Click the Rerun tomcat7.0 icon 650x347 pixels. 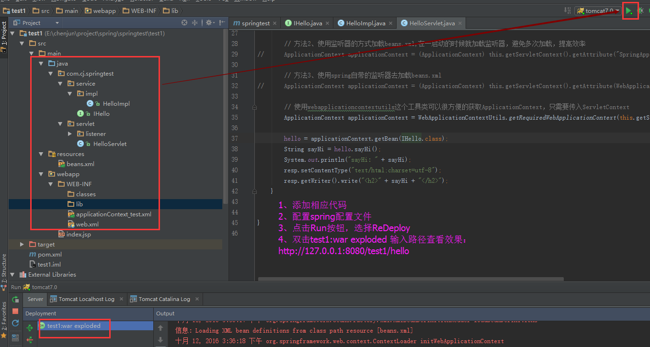coord(15,299)
